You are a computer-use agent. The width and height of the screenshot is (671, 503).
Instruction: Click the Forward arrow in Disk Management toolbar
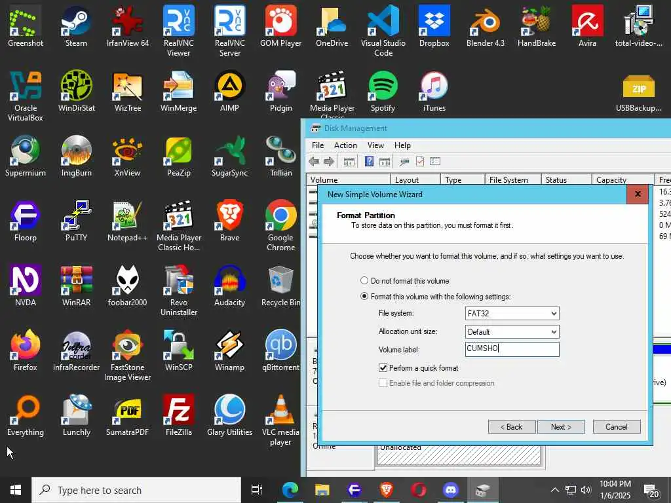pyautogui.click(x=329, y=162)
